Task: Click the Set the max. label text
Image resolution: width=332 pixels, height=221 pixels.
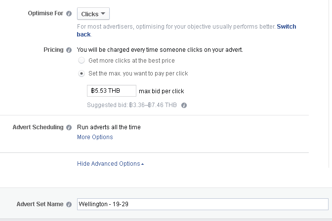Action: [138, 74]
